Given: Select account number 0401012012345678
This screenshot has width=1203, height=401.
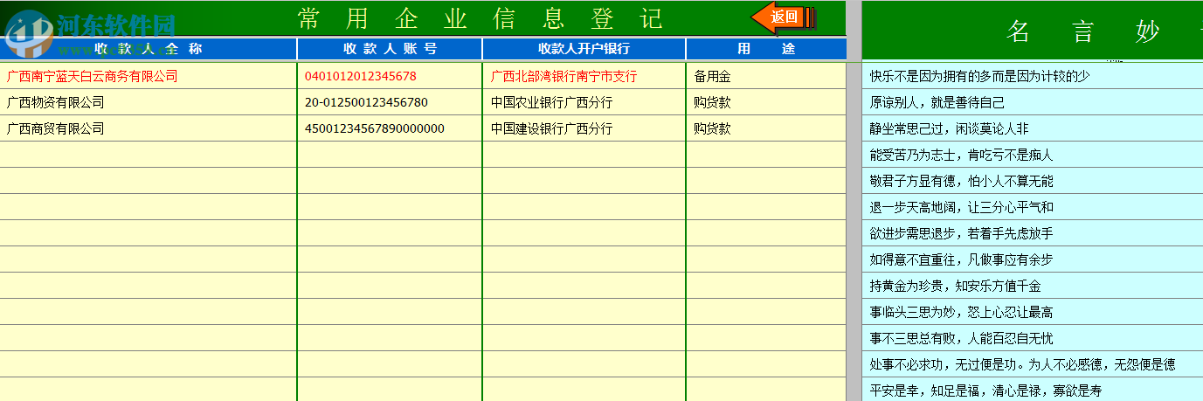Looking at the screenshot, I should 390,76.
